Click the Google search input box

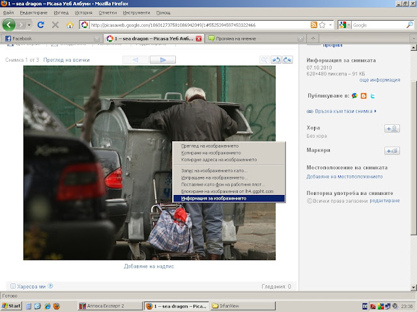[x=379, y=25]
